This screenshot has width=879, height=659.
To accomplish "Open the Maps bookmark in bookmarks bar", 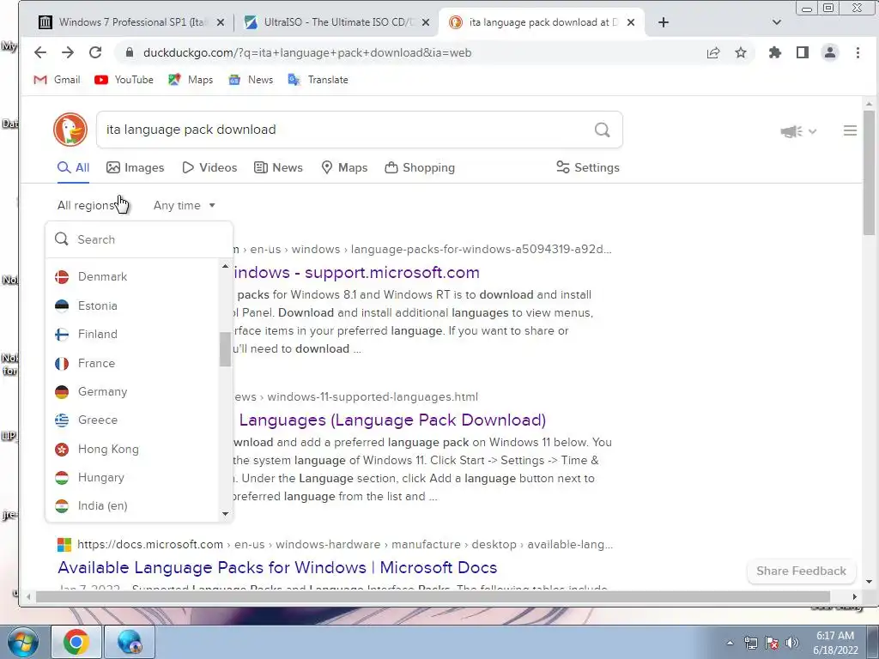I will pos(191,80).
